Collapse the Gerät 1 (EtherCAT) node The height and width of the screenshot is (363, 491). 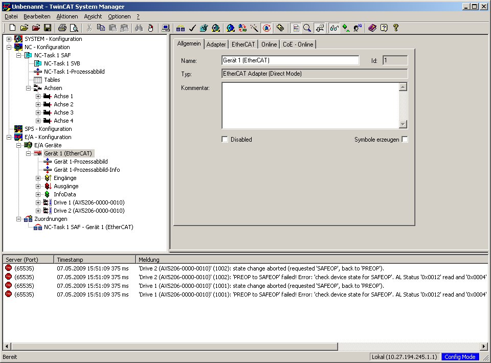[29, 153]
